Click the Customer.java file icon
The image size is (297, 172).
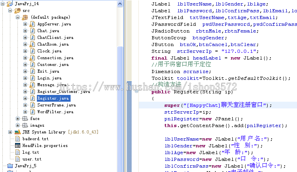33,64
